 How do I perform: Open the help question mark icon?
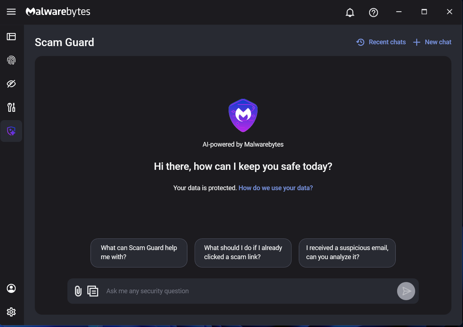[x=374, y=12]
